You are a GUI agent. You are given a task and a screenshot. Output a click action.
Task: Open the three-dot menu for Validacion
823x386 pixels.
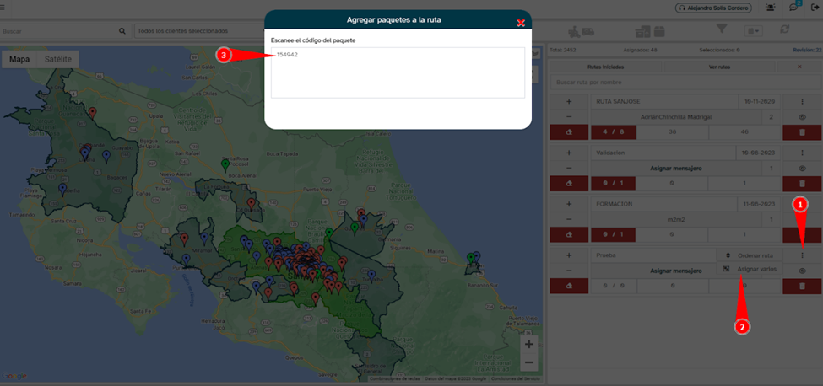(x=802, y=153)
